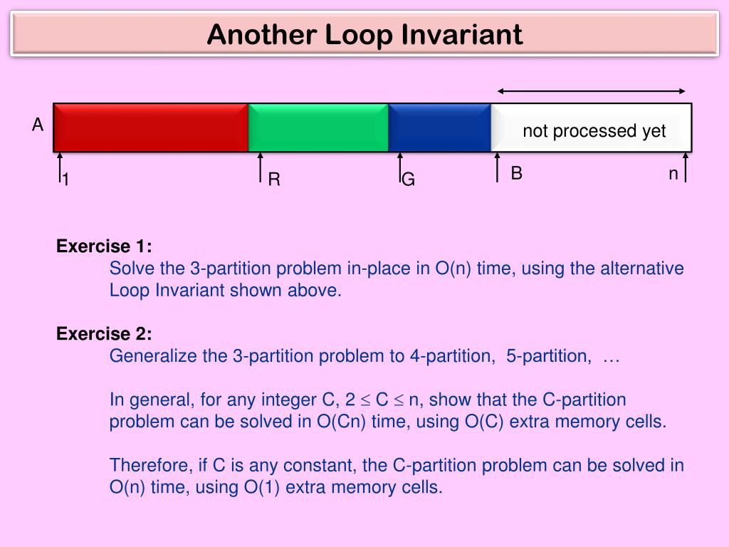Click the 'not processed yet' white segment

tap(592, 127)
